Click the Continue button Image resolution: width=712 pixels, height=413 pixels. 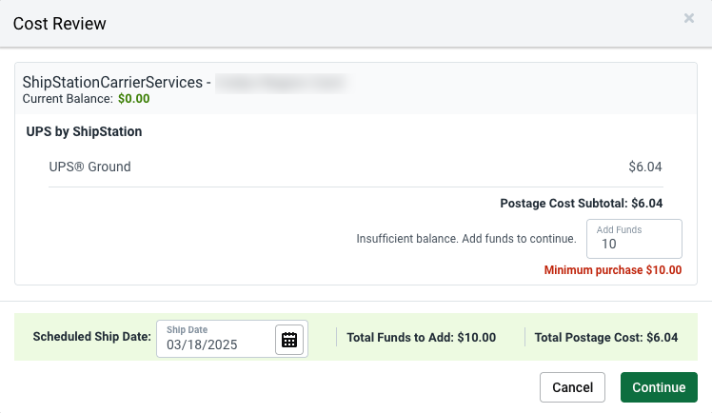pyautogui.click(x=659, y=387)
